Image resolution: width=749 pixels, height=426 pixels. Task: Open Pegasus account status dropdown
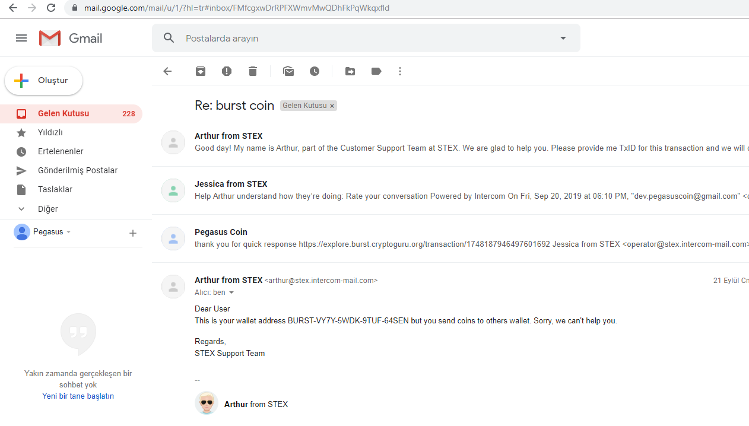[69, 232]
